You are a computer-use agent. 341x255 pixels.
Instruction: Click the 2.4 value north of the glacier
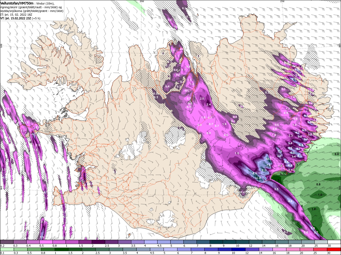pyautogui.click(x=209, y=105)
